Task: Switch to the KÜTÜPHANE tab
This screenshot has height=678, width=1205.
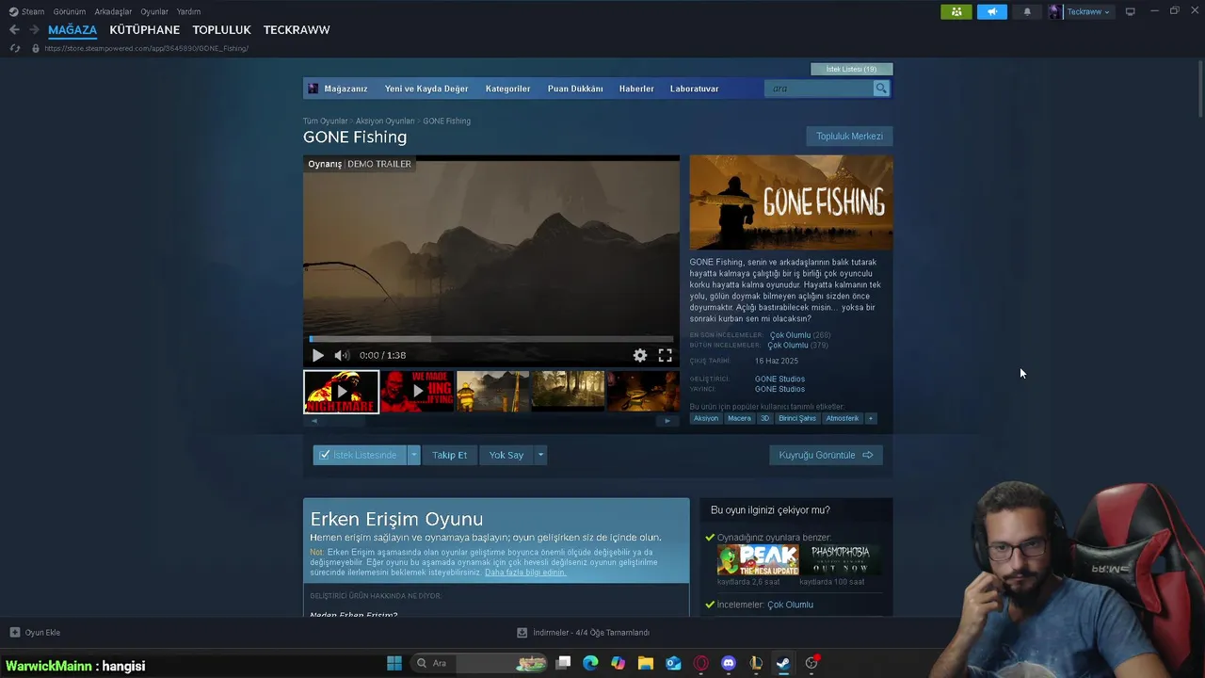Action: click(x=144, y=30)
